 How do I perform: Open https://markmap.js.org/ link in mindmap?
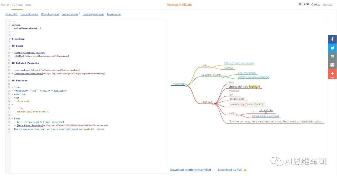point(239,63)
